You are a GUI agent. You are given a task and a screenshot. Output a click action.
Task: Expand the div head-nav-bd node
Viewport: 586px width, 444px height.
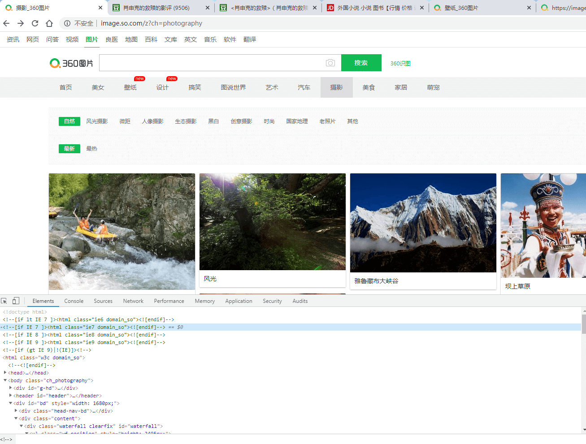16,411
